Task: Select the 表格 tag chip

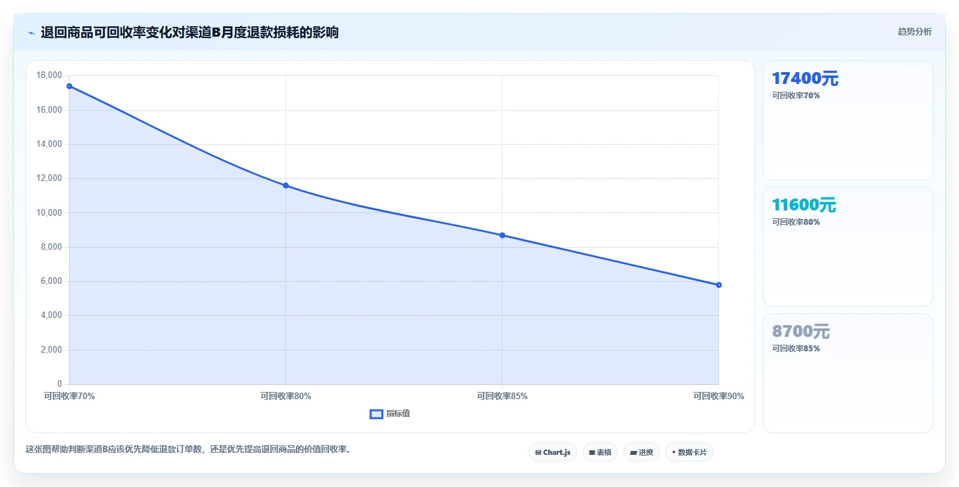Action: point(600,452)
